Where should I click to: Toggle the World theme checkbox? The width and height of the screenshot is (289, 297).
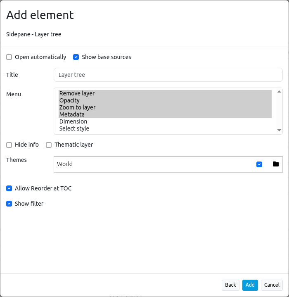tap(259, 164)
